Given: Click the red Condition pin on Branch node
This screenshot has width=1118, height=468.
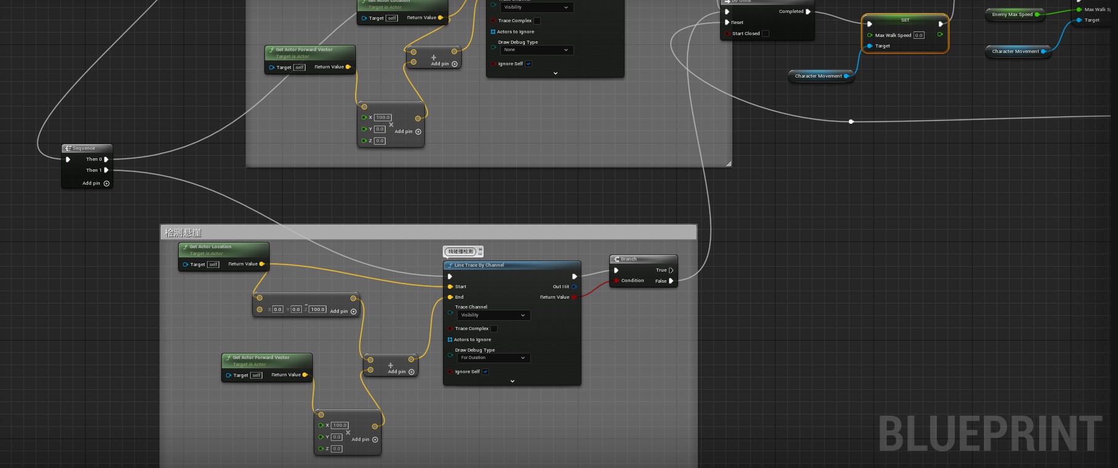Looking at the screenshot, I should 616,281.
